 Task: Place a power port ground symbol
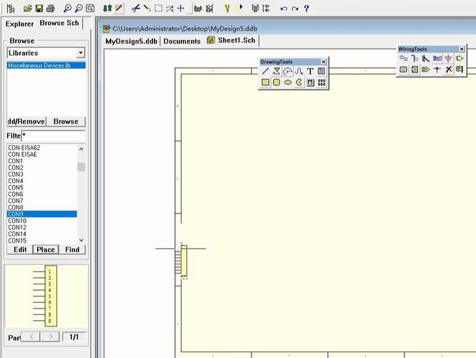[449, 59]
